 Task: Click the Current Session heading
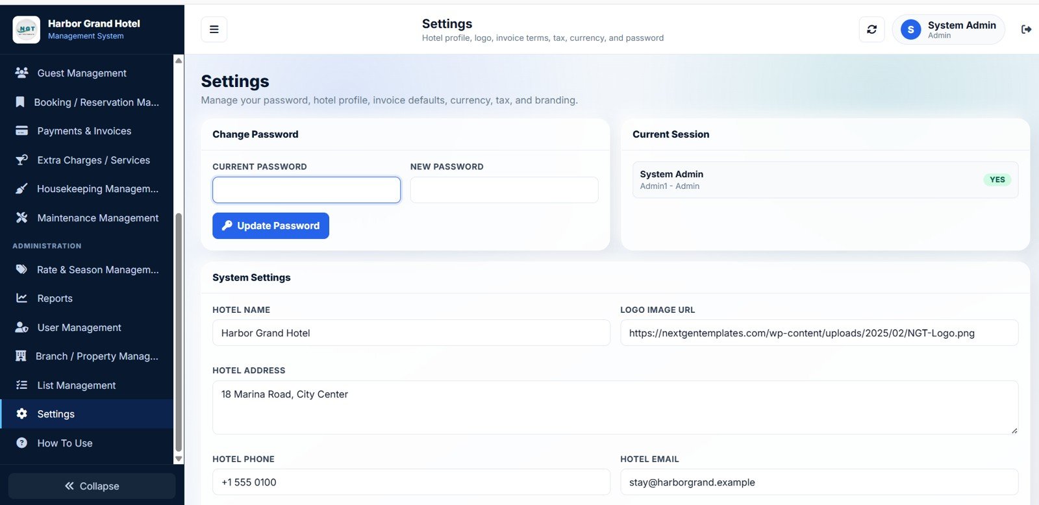point(671,134)
